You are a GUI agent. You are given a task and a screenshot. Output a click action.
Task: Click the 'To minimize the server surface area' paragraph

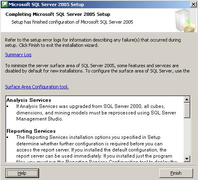97,68
